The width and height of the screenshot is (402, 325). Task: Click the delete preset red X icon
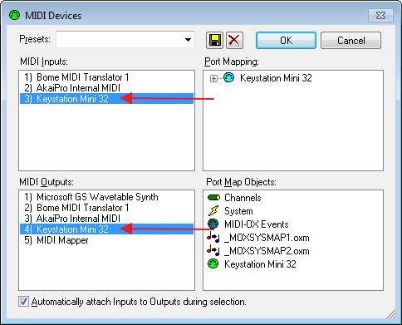click(234, 41)
